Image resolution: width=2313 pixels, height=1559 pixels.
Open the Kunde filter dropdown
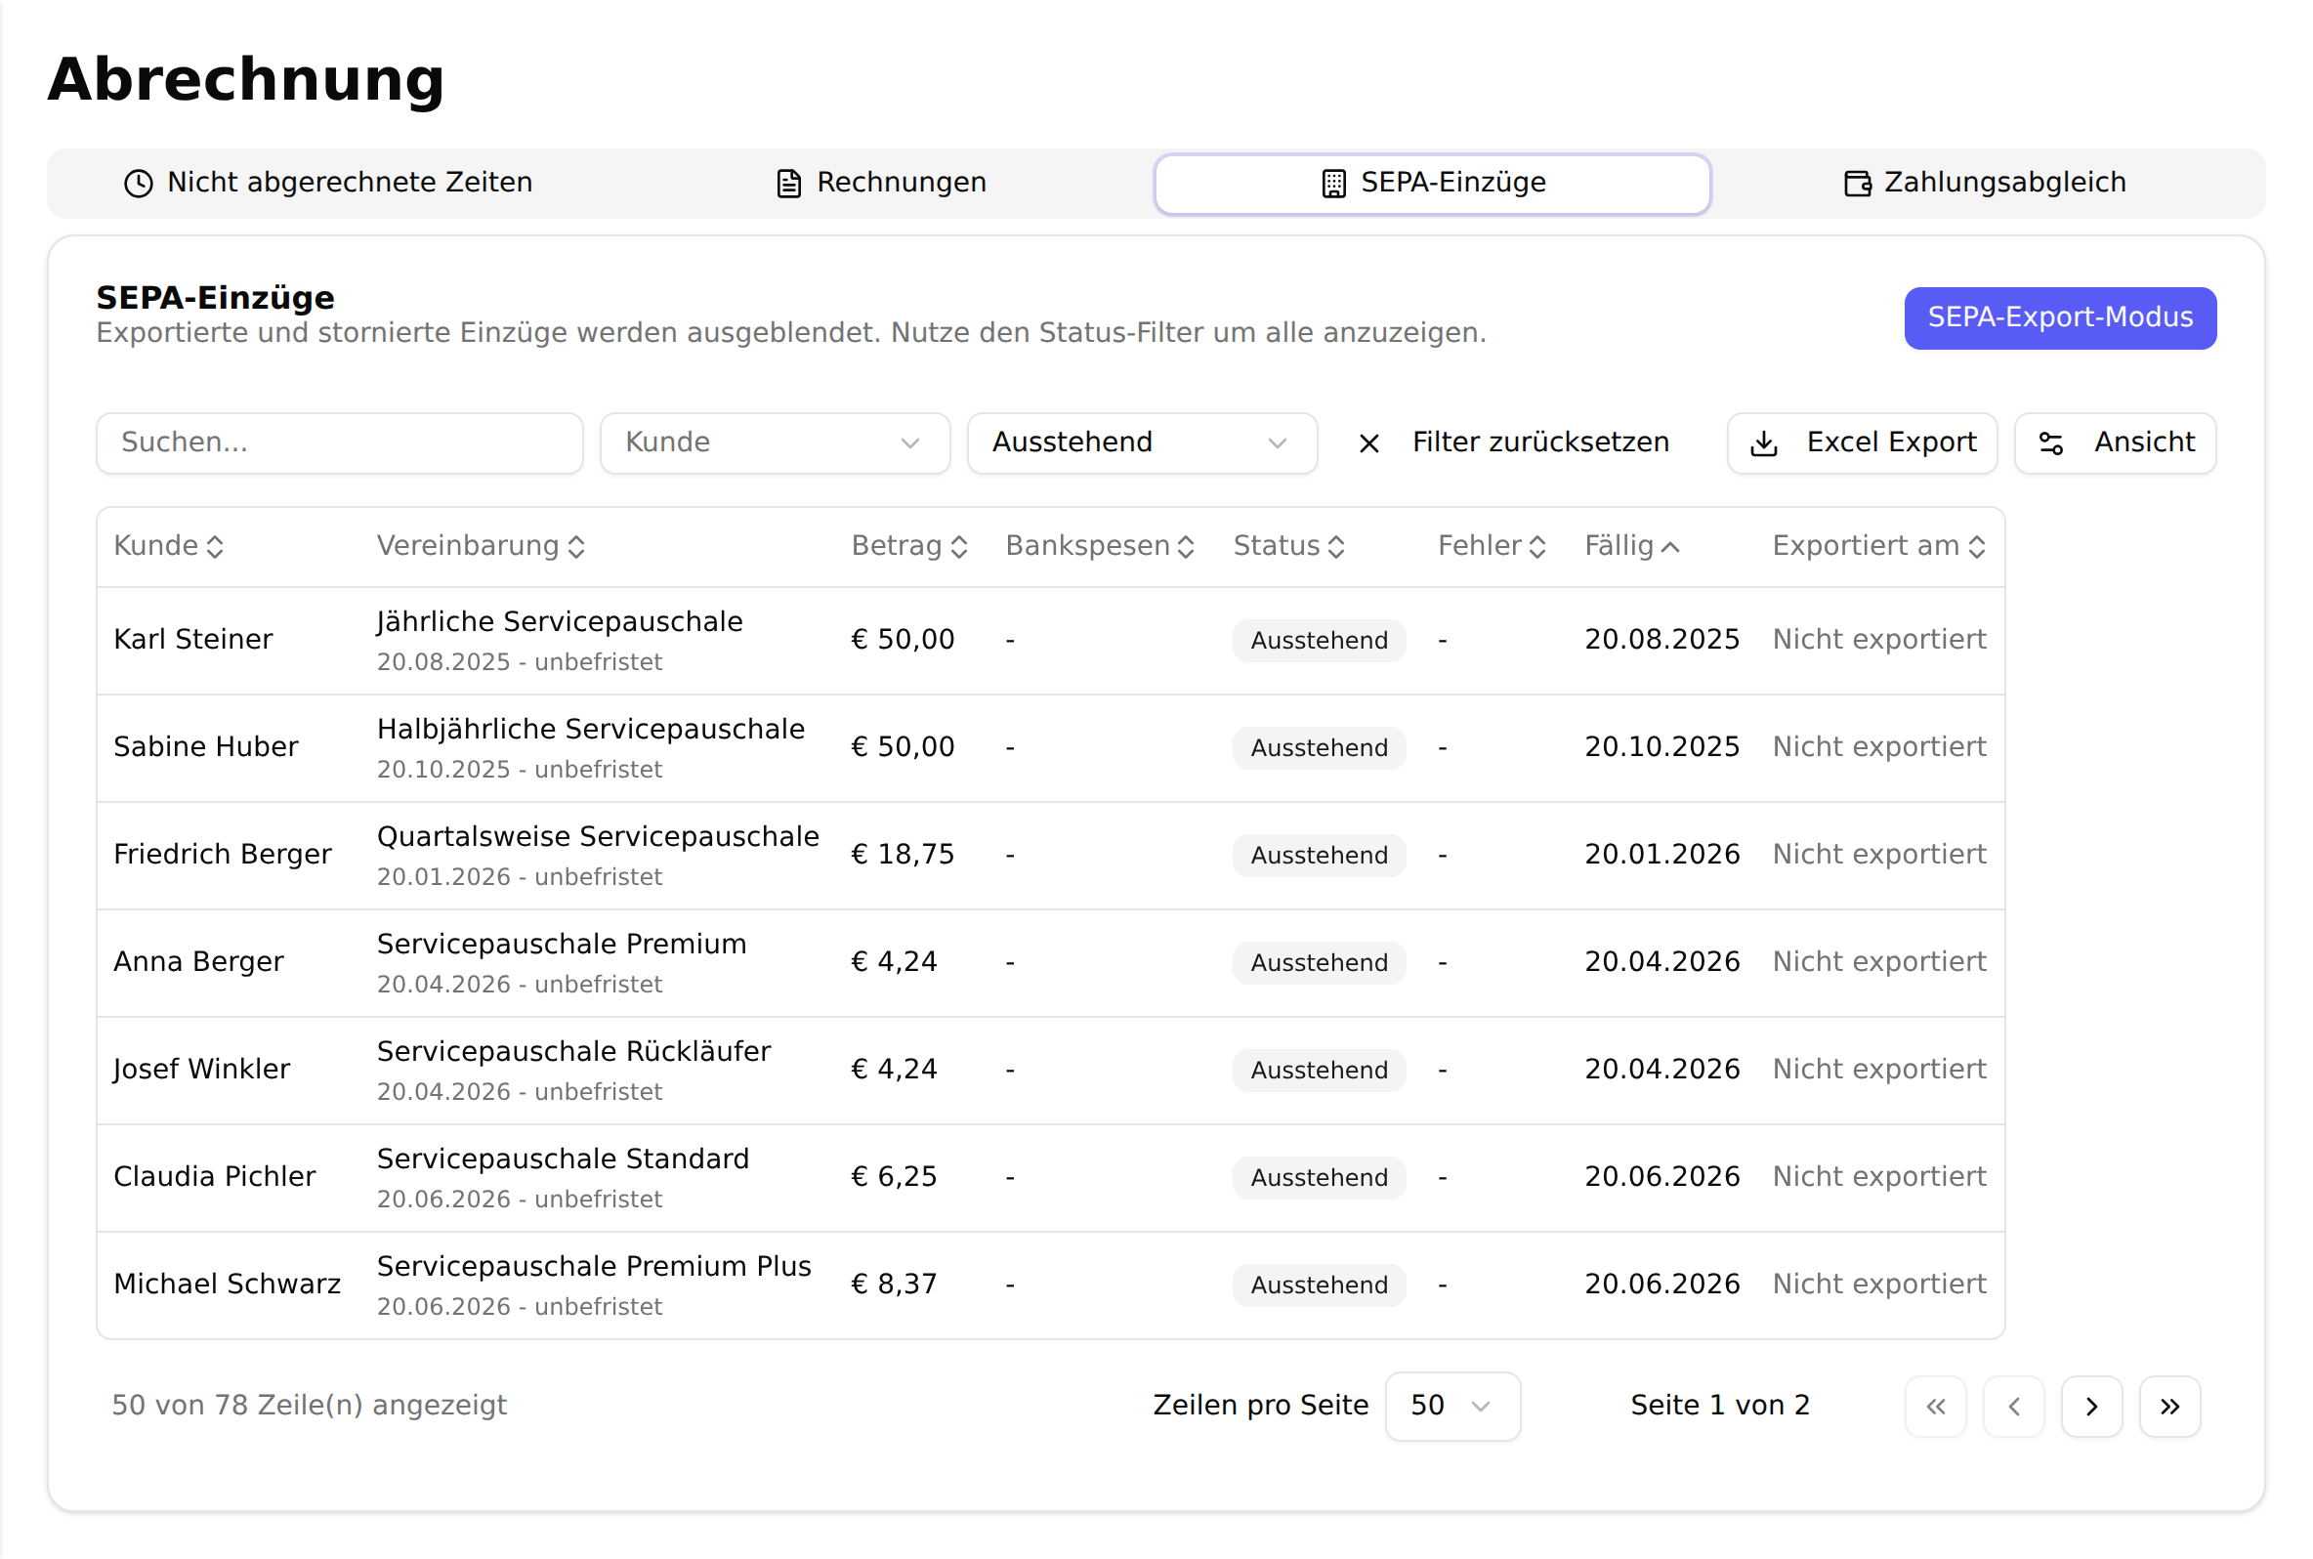[775, 443]
